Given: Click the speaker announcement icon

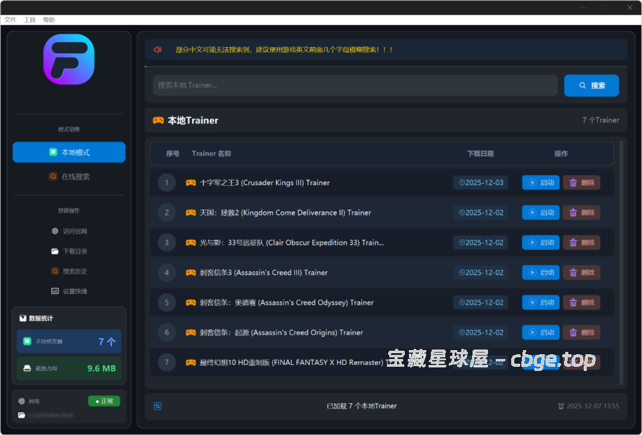Looking at the screenshot, I should 158,50.
